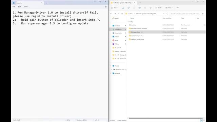Image resolution: width=217 pixels, height=122 pixels.
Task: Click the Share icon in Explorer toolbar
Action: (x=145, y=8)
